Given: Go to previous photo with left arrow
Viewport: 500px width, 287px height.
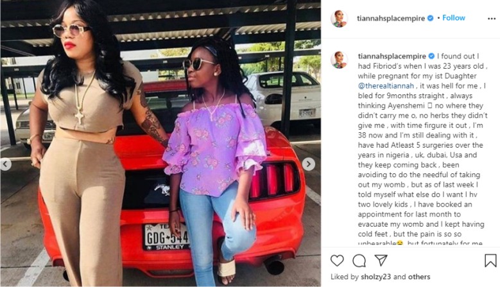Looking at the screenshot, I should click(x=6, y=164).
